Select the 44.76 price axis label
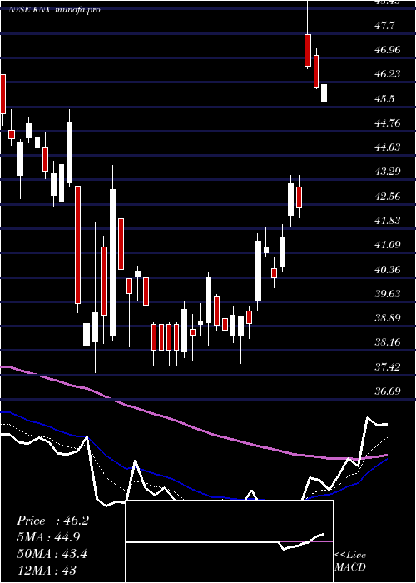The width and height of the screenshot is (416, 583). [x=389, y=123]
